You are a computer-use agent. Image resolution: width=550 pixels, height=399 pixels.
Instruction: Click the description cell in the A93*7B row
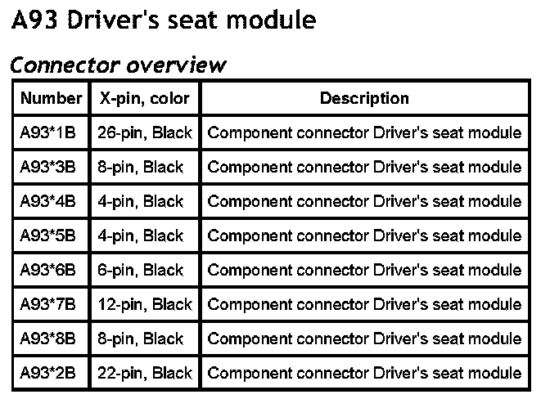pos(364,304)
